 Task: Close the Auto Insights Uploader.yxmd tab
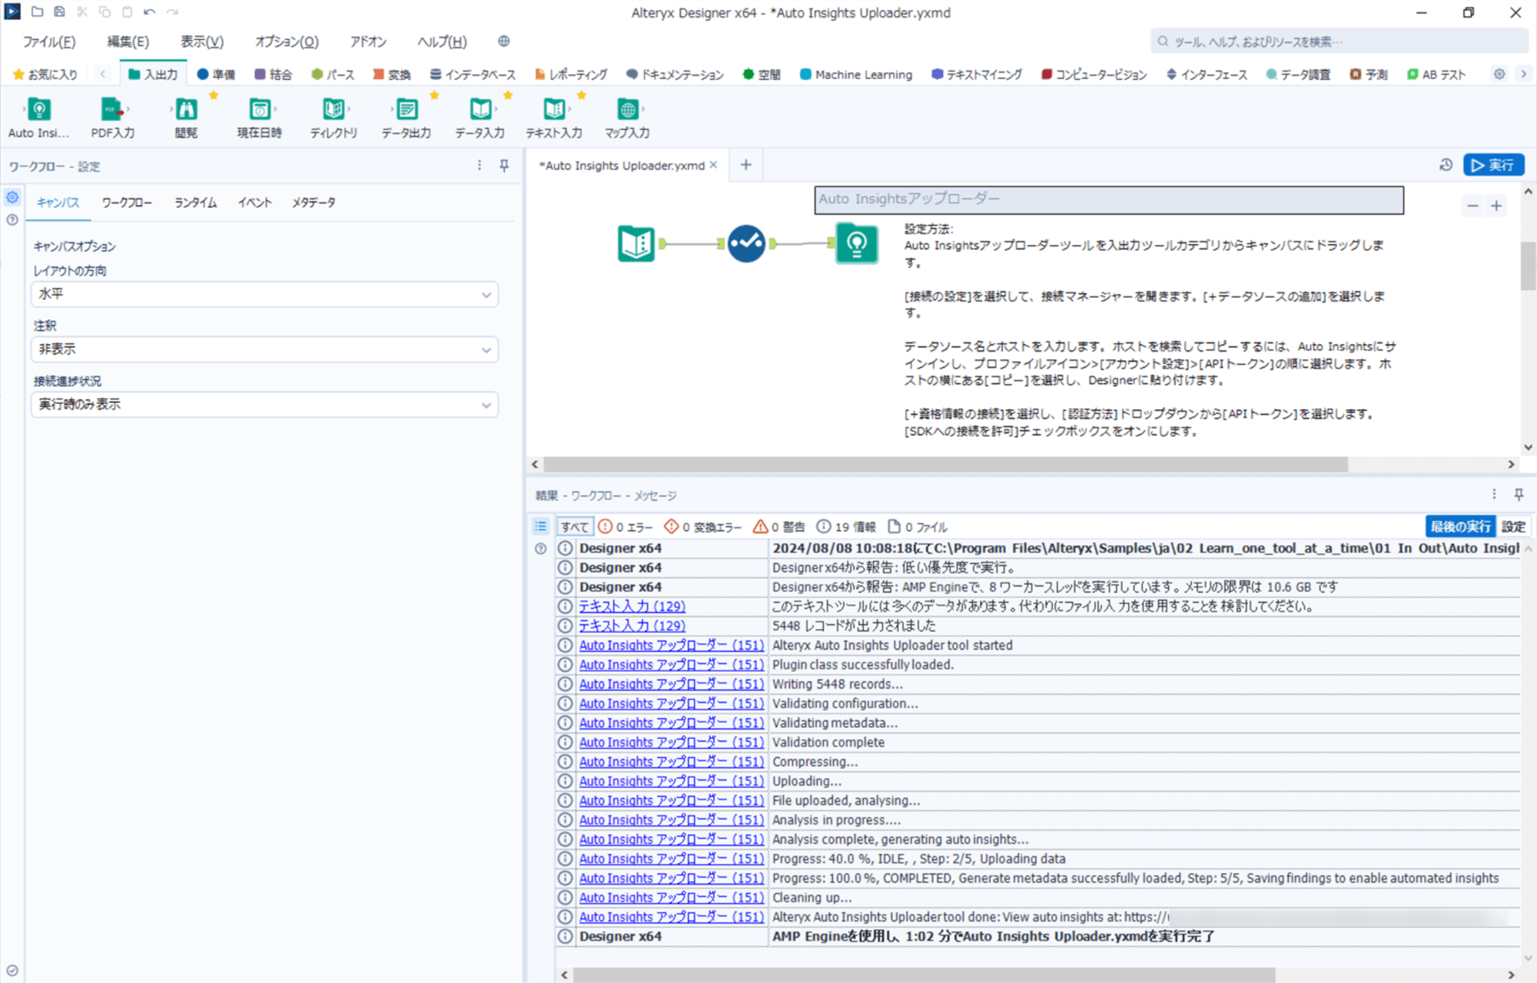(713, 165)
